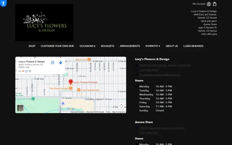Open the My Account profile icon
Image resolution: width=232 pixels, height=145 pixels.
209,4
